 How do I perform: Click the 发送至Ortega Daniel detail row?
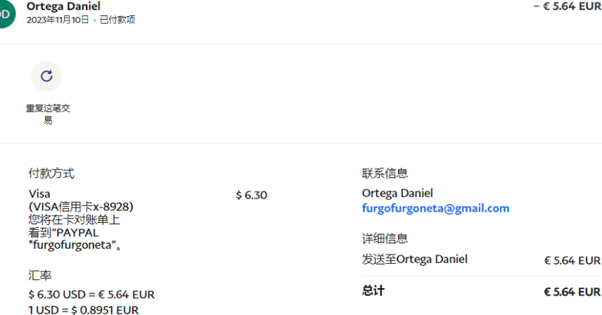pyautogui.click(x=414, y=259)
